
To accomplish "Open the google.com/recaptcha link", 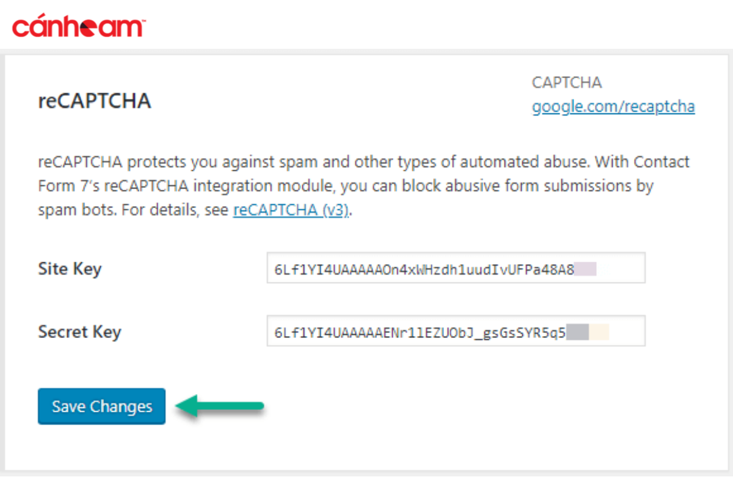I will pyautogui.click(x=613, y=107).
